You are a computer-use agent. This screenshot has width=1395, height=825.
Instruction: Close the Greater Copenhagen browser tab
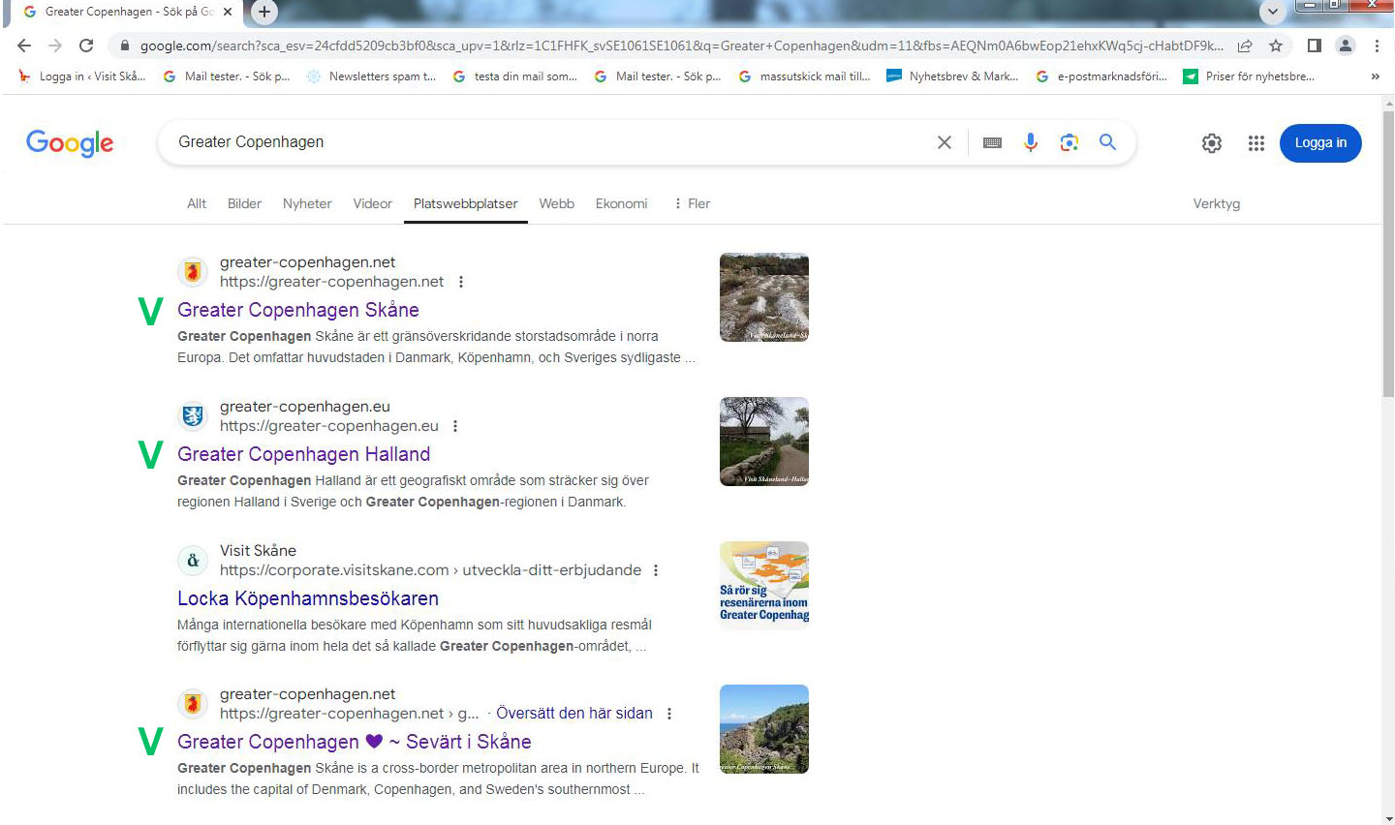(x=228, y=12)
